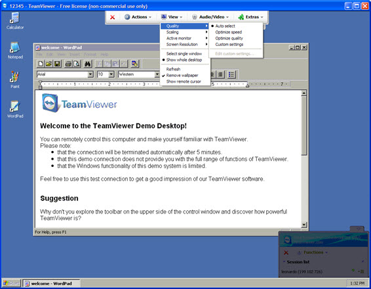
Task: Click welcome - WordPad taskbar button
Action: [x=51, y=284]
